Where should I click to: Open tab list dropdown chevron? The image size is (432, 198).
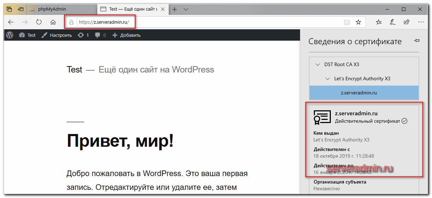pyautogui.click(x=186, y=9)
